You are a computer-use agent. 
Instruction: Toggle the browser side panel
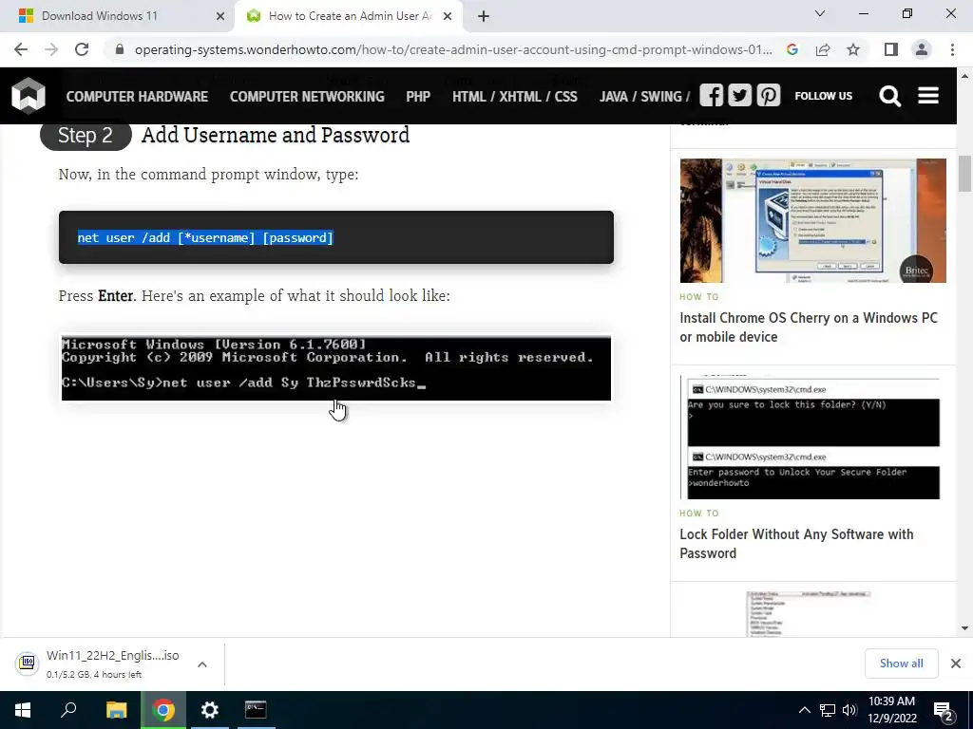point(891,49)
